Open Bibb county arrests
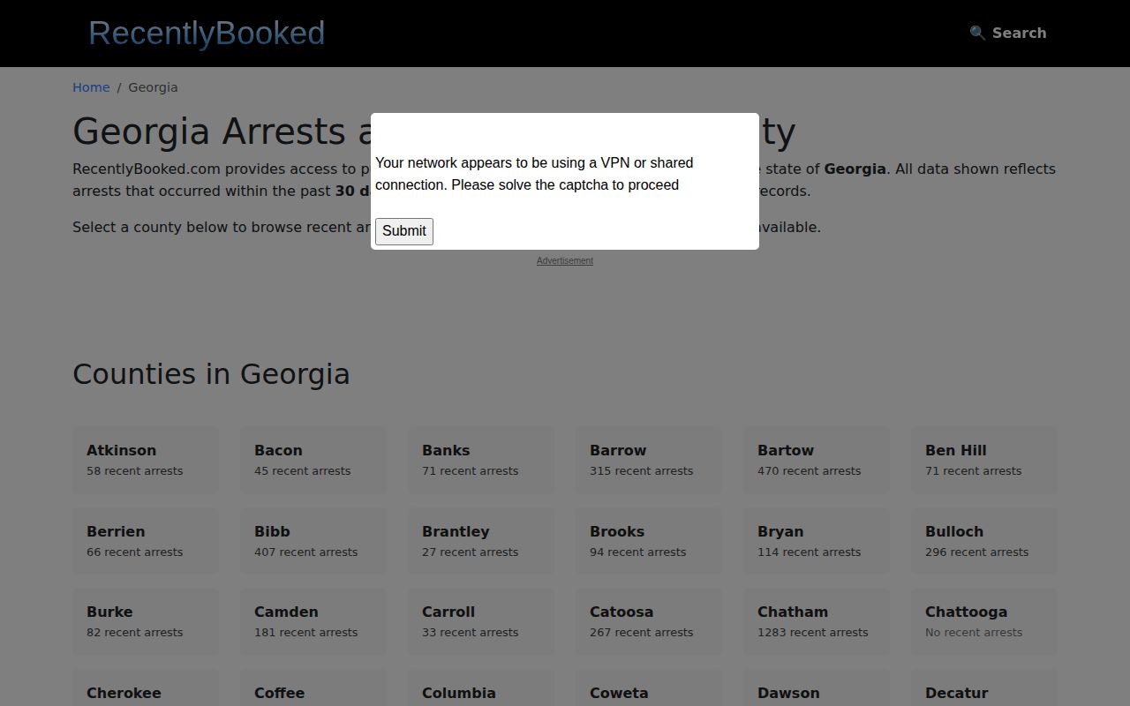 (x=313, y=541)
